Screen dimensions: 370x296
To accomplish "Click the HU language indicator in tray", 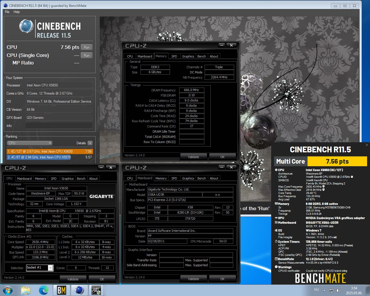I will (317, 290).
